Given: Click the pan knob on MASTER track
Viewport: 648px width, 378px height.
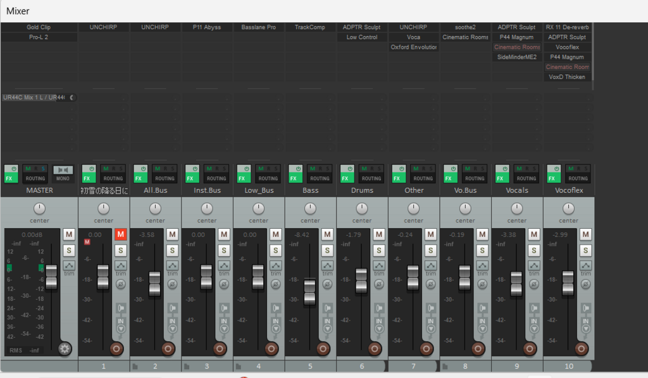Looking at the screenshot, I should click(x=39, y=209).
